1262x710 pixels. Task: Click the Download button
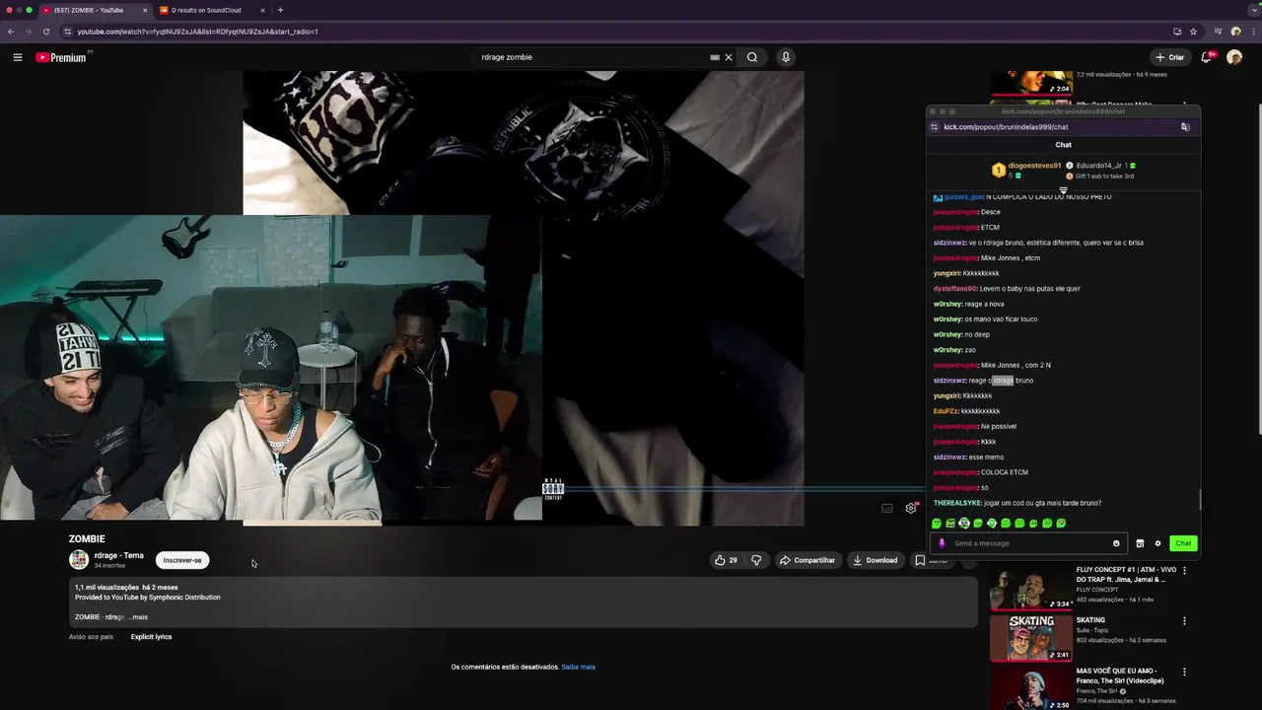(876, 560)
